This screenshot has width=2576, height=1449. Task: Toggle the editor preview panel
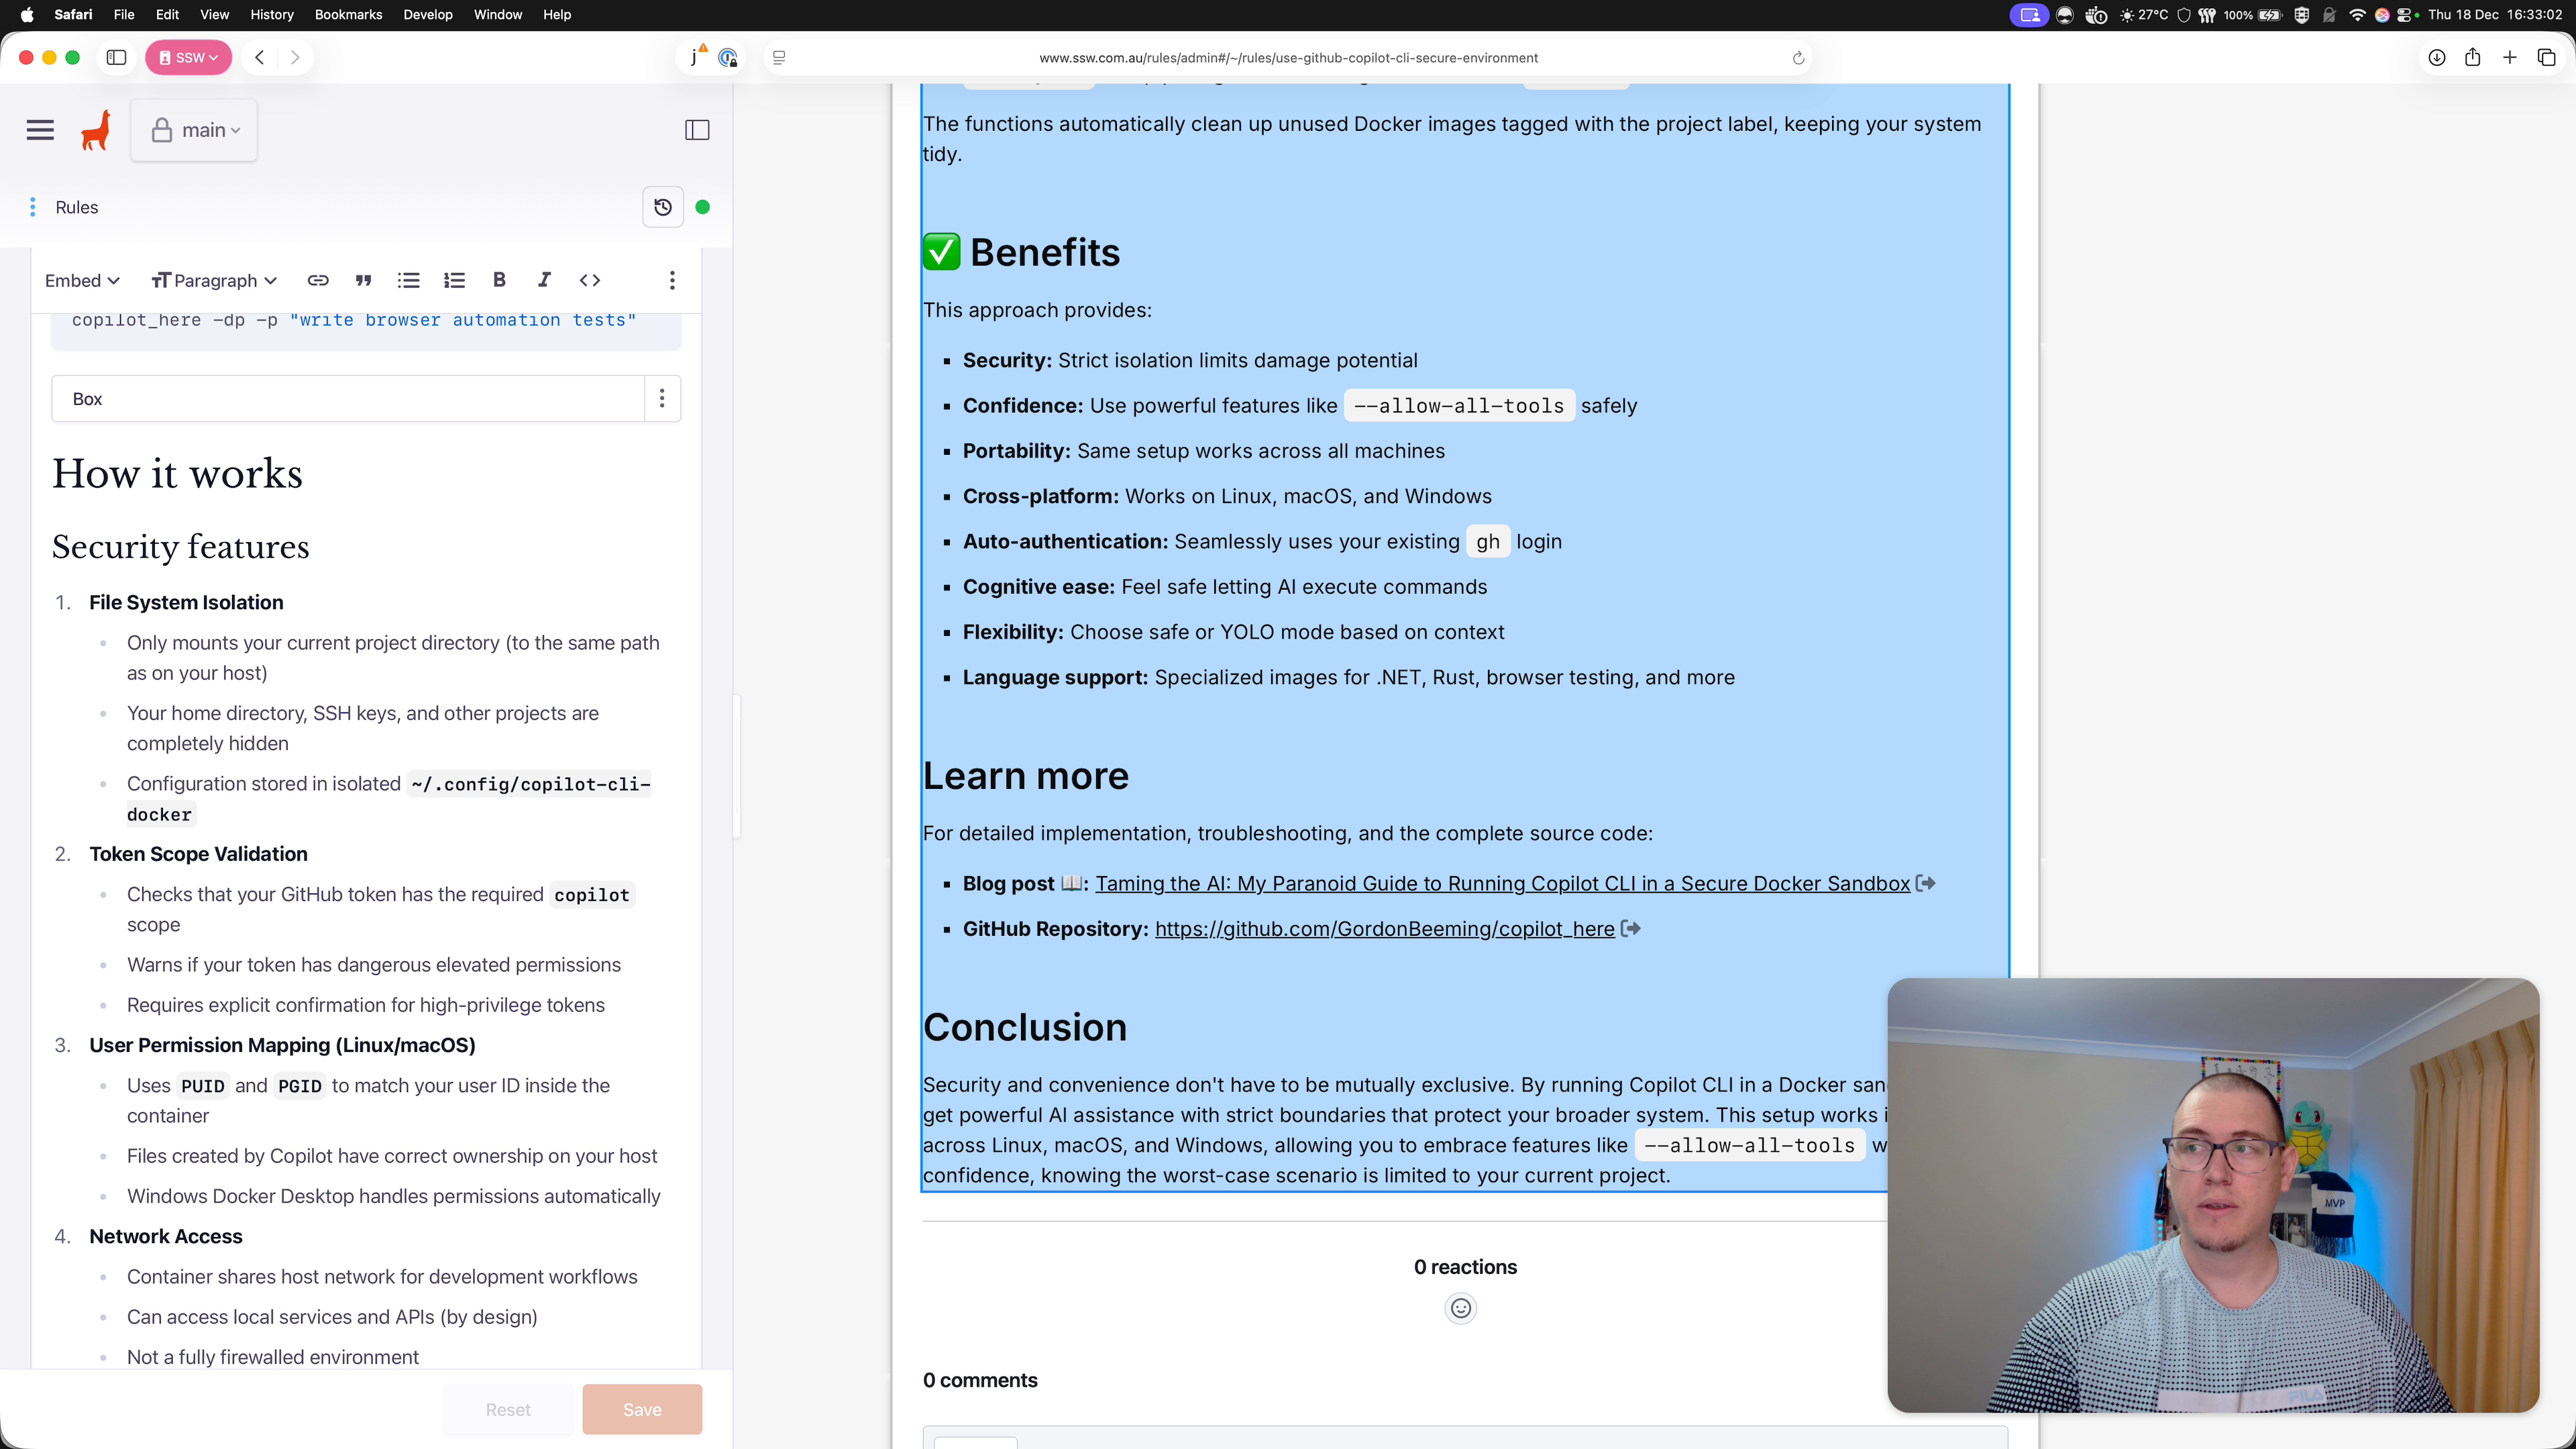pos(697,130)
